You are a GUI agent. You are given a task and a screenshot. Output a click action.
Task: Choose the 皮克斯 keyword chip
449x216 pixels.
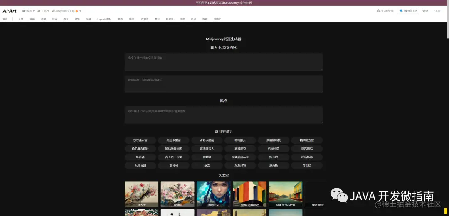(x=274, y=165)
